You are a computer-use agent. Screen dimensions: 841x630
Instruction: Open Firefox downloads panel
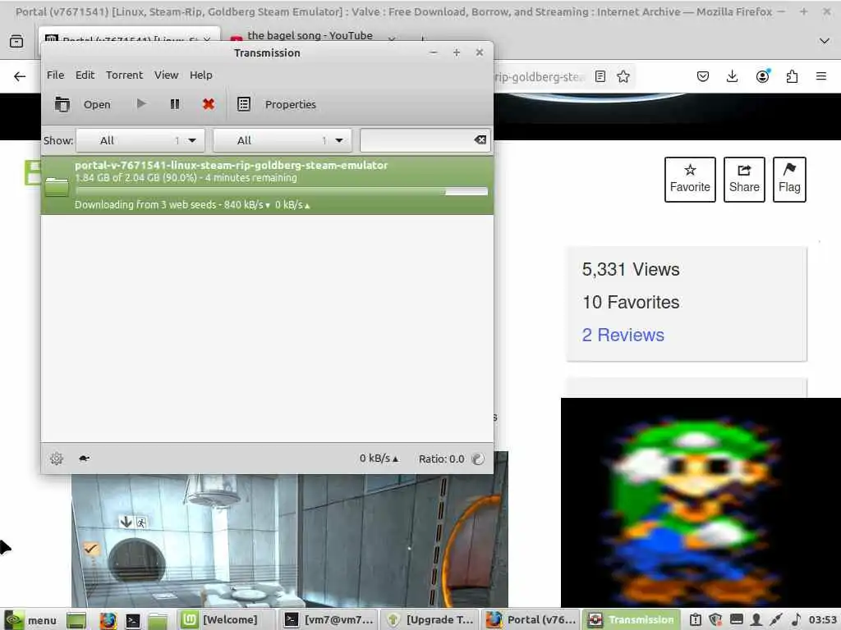732,76
